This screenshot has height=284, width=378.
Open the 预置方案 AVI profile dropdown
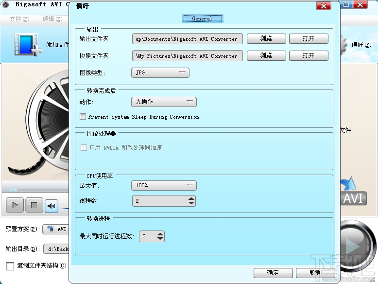coord(56,229)
